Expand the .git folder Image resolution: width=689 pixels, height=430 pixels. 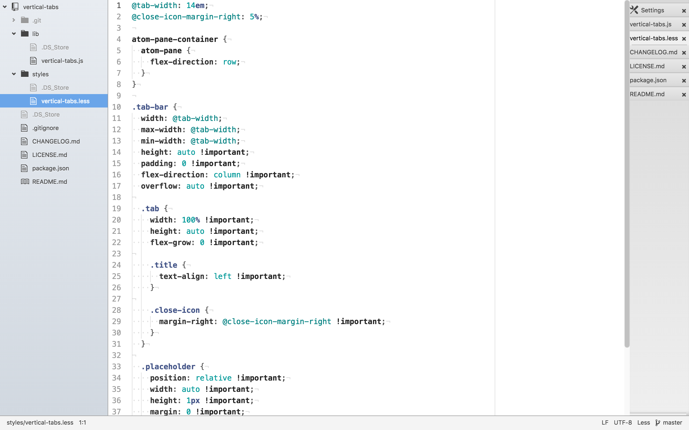(14, 20)
